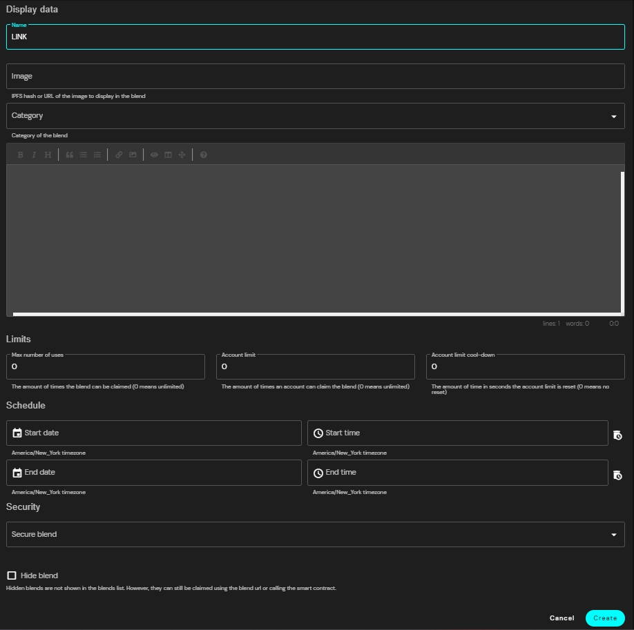Click the clock icon in Start time field
Screen dimensions: 634x630
[318, 433]
